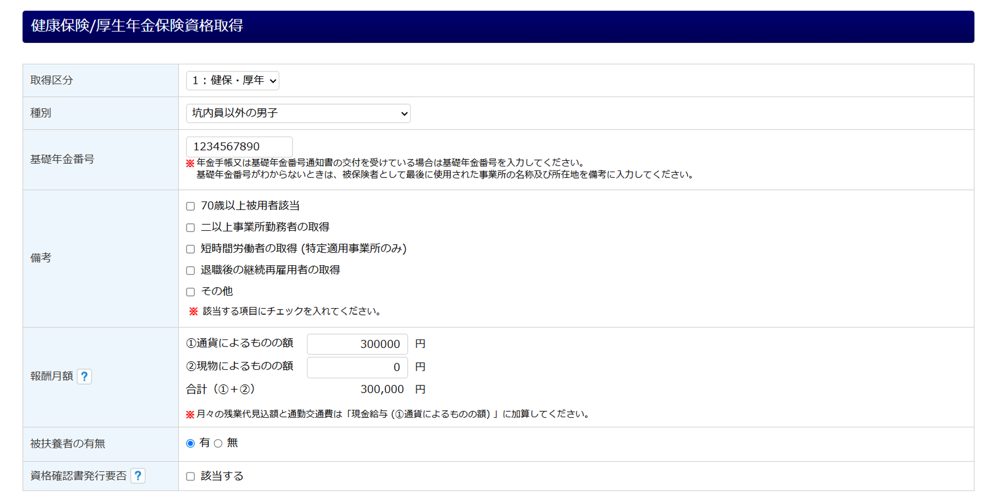The width and height of the screenshot is (997, 504).
Task: Click the help icon beside 資格確認書発行要否
Action: [x=138, y=476]
